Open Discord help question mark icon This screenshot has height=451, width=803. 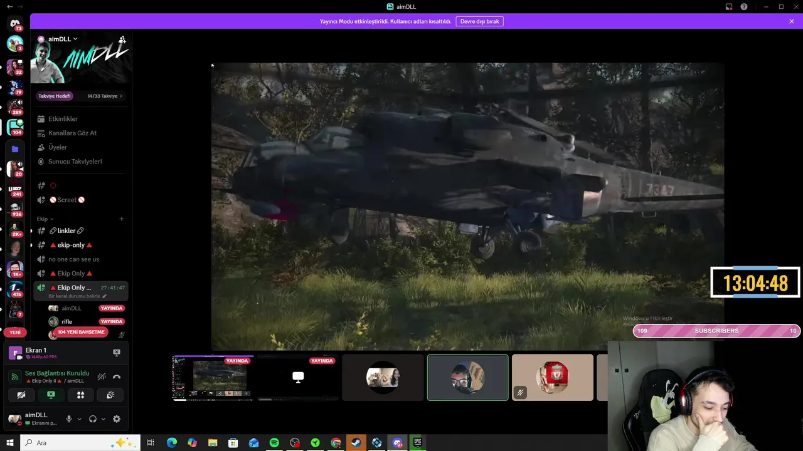coord(744,7)
